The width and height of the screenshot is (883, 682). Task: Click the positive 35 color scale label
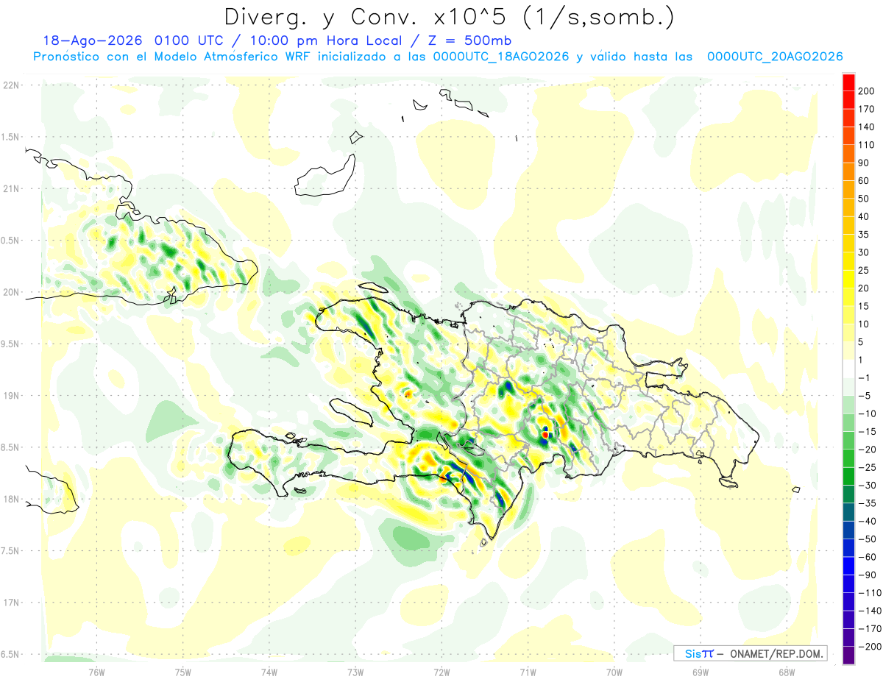[865, 235]
